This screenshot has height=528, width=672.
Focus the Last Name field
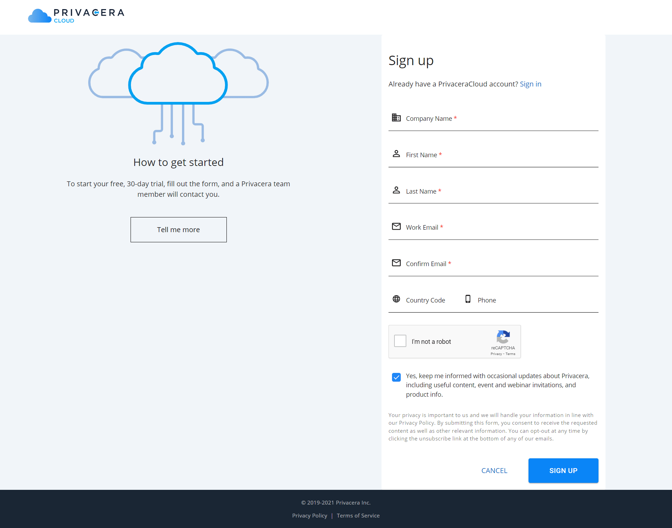(493, 192)
